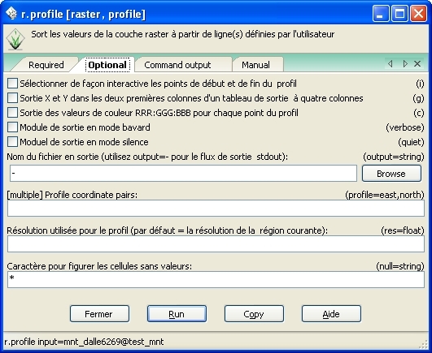Click the Browse button for output file

(x=391, y=174)
